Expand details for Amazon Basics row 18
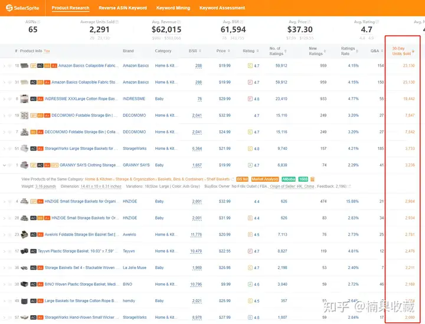 coord(4,66)
